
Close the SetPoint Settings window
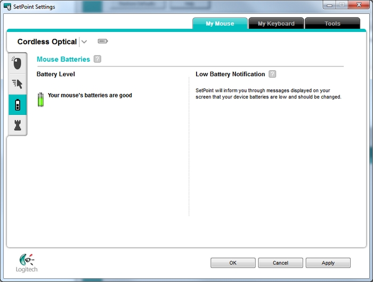[359, 5]
